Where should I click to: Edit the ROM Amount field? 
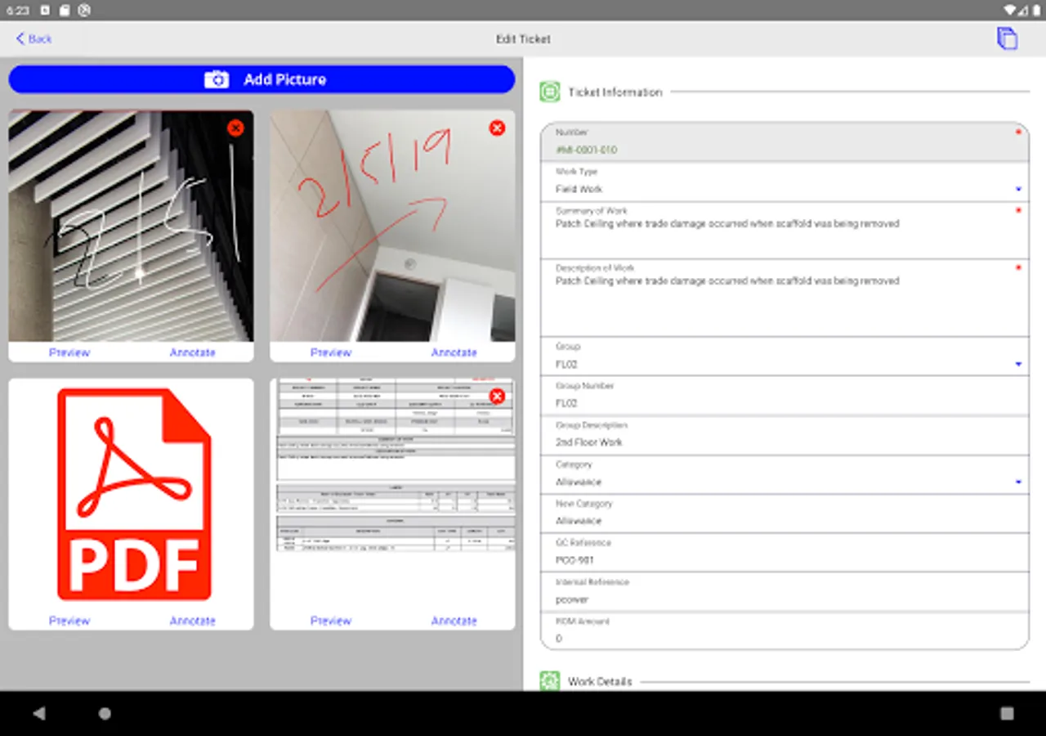coord(784,631)
